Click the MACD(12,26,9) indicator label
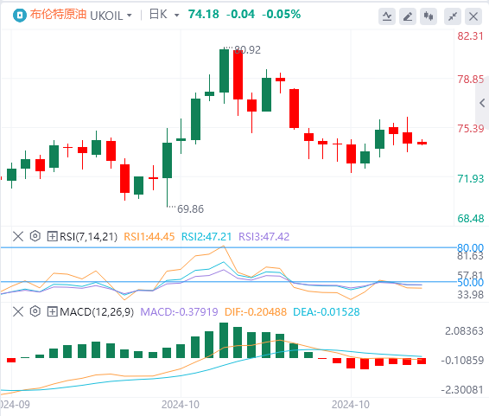Screen dimensions: 489x416 click(x=97, y=311)
